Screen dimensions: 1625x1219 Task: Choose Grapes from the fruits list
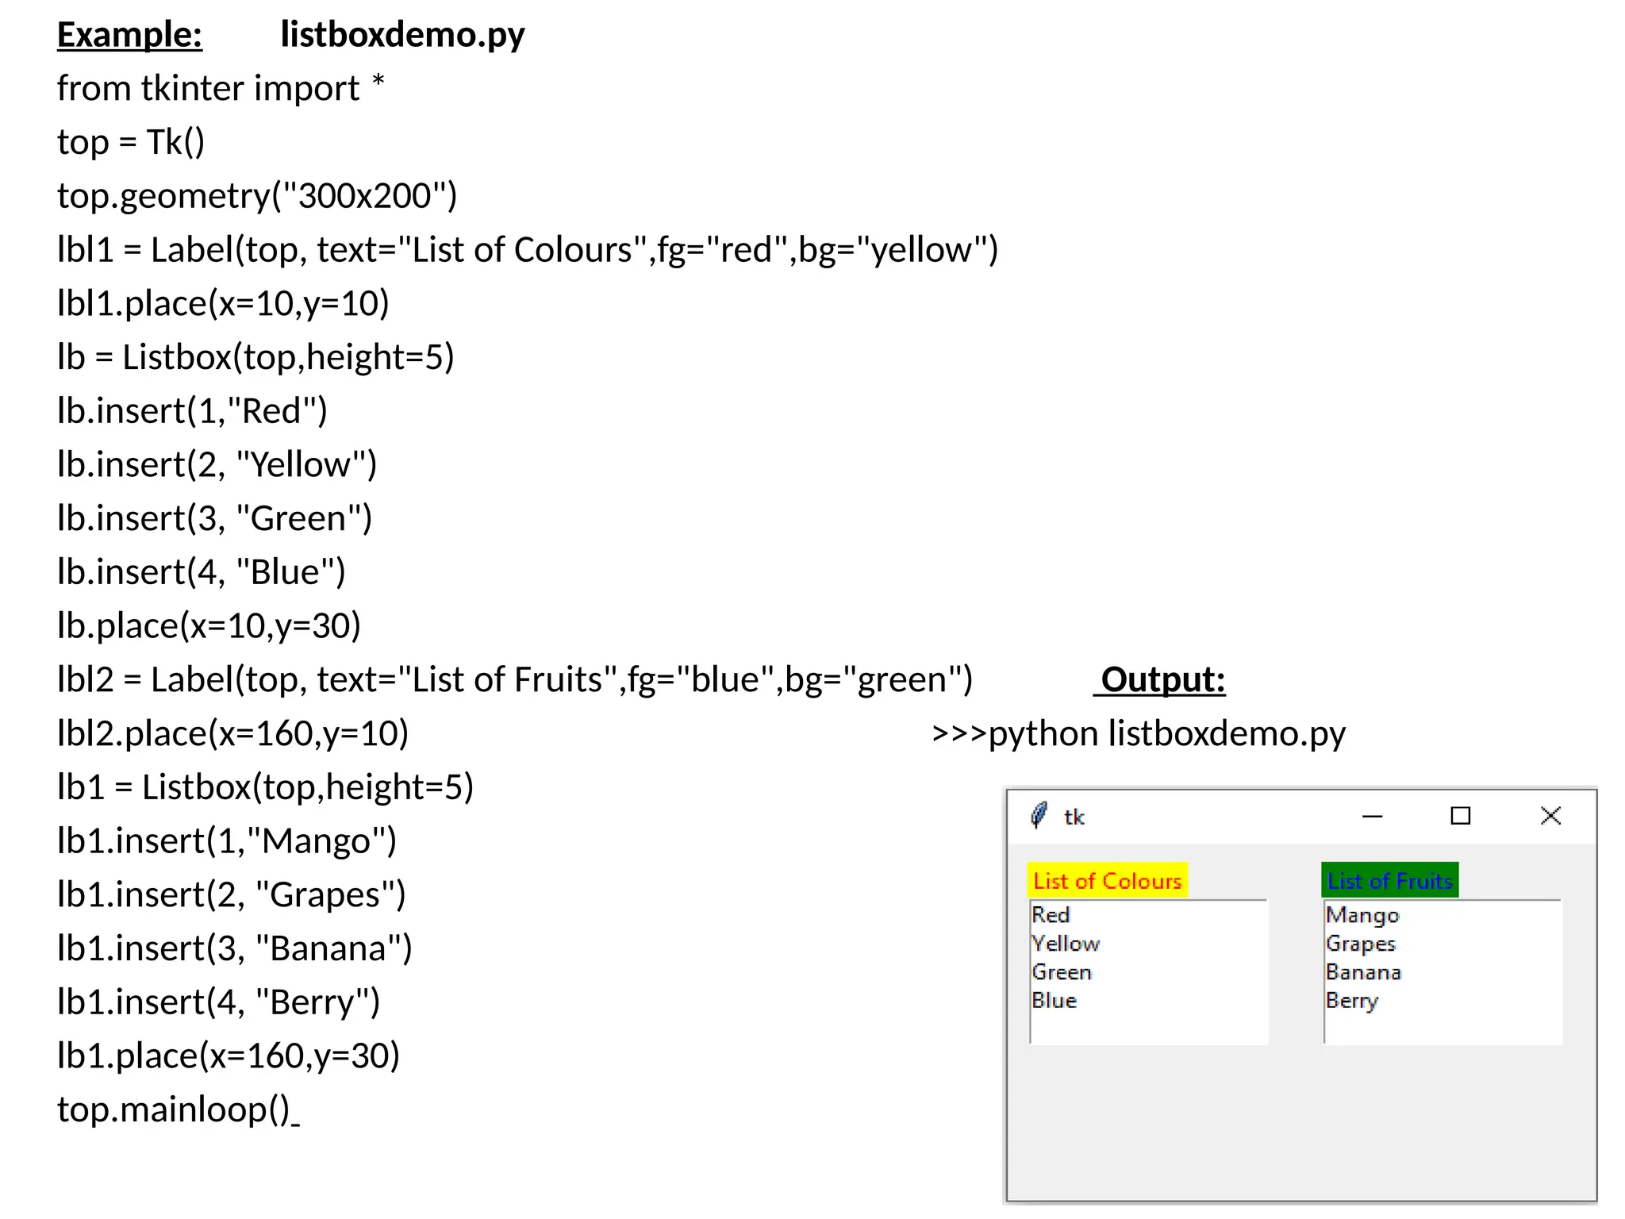pyautogui.click(x=1361, y=944)
